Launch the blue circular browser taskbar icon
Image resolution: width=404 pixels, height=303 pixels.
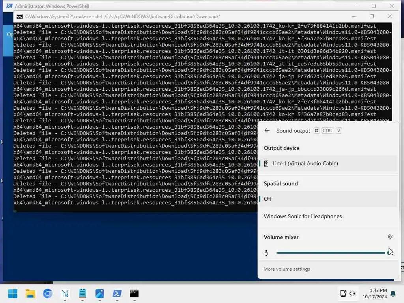coord(48,294)
